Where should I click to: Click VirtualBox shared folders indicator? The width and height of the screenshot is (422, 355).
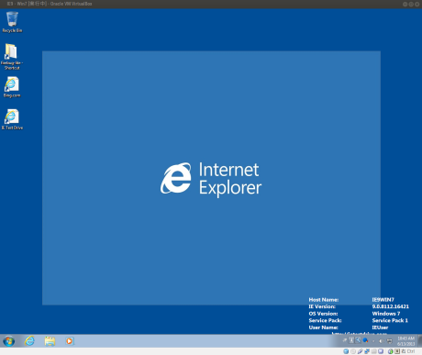(x=373, y=351)
